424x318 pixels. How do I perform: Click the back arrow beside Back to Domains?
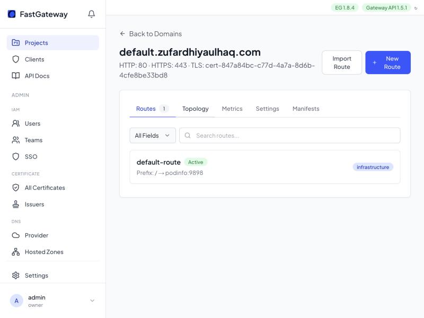(122, 33)
